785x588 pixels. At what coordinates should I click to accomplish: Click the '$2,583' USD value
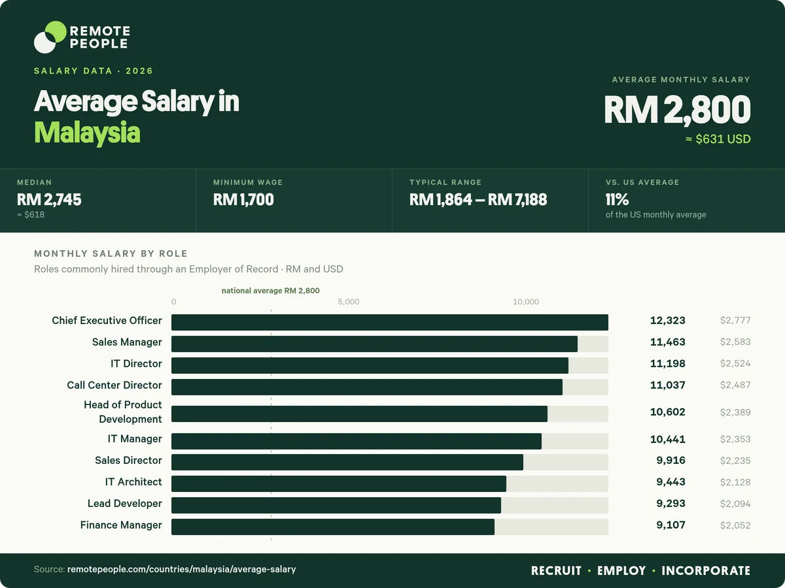(x=735, y=342)
